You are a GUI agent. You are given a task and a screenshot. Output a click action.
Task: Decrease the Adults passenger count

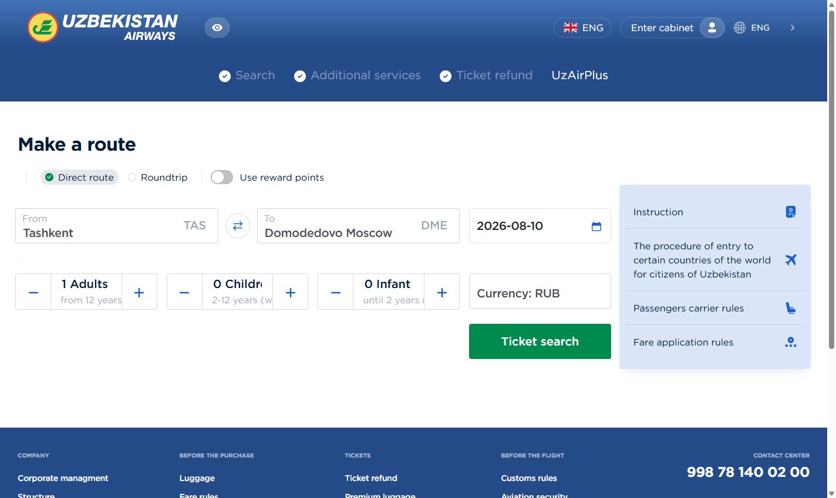click(x=33, y=292)
